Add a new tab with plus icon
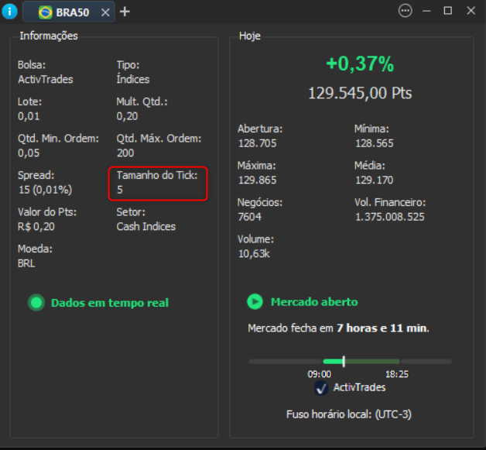 pyautogui.click(x=125, y=12)
